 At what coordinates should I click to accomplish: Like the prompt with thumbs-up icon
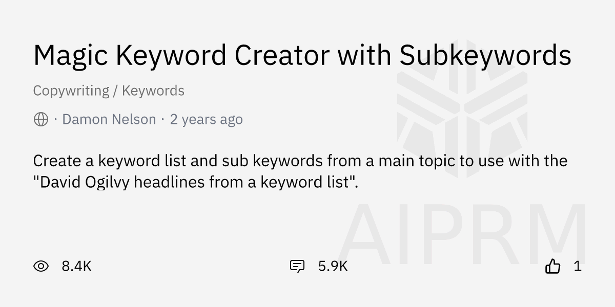click(x=552, y=266)
